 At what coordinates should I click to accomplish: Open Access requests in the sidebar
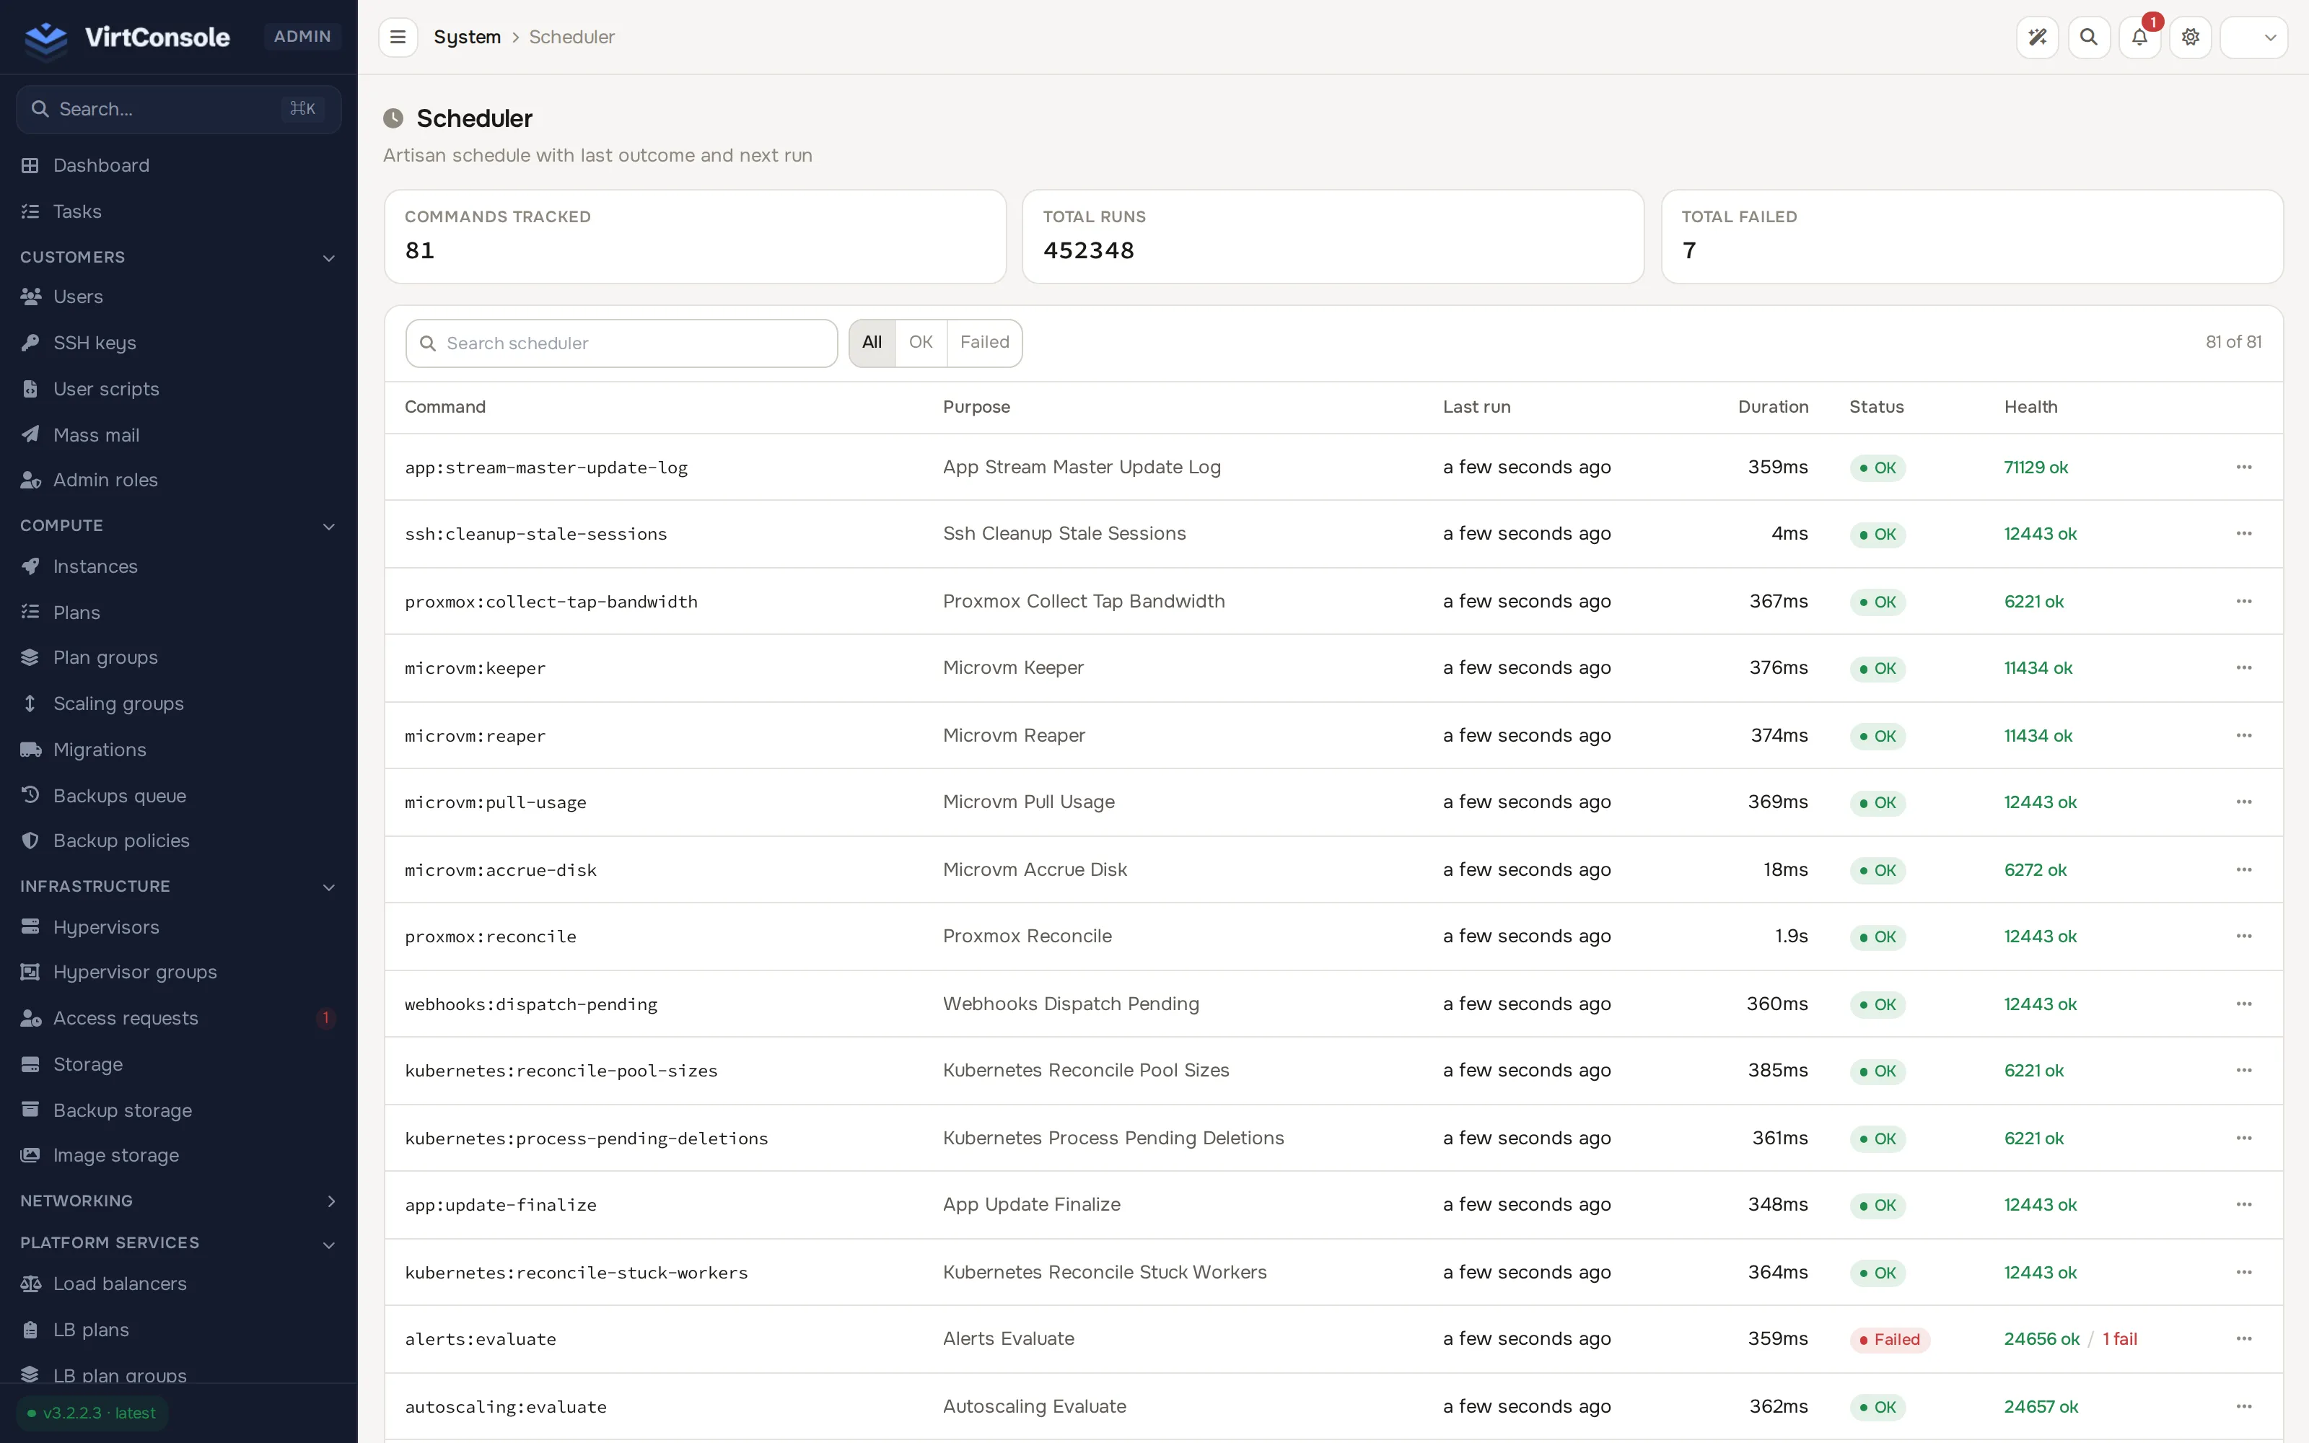[178, 1018]
